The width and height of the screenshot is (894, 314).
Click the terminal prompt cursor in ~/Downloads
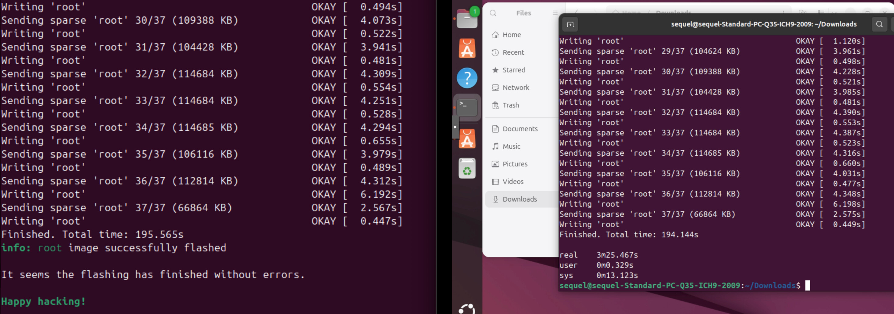[808, 285]
